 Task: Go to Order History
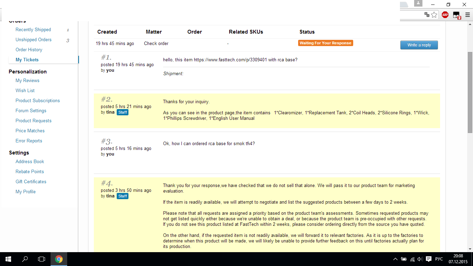tap(29, 50)
